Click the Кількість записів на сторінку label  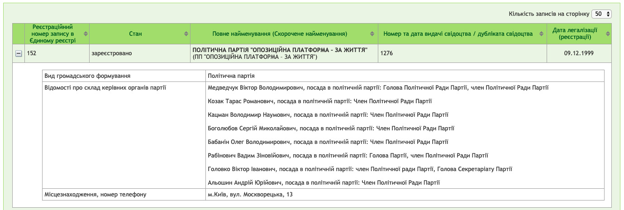click(x=549, y=14)
